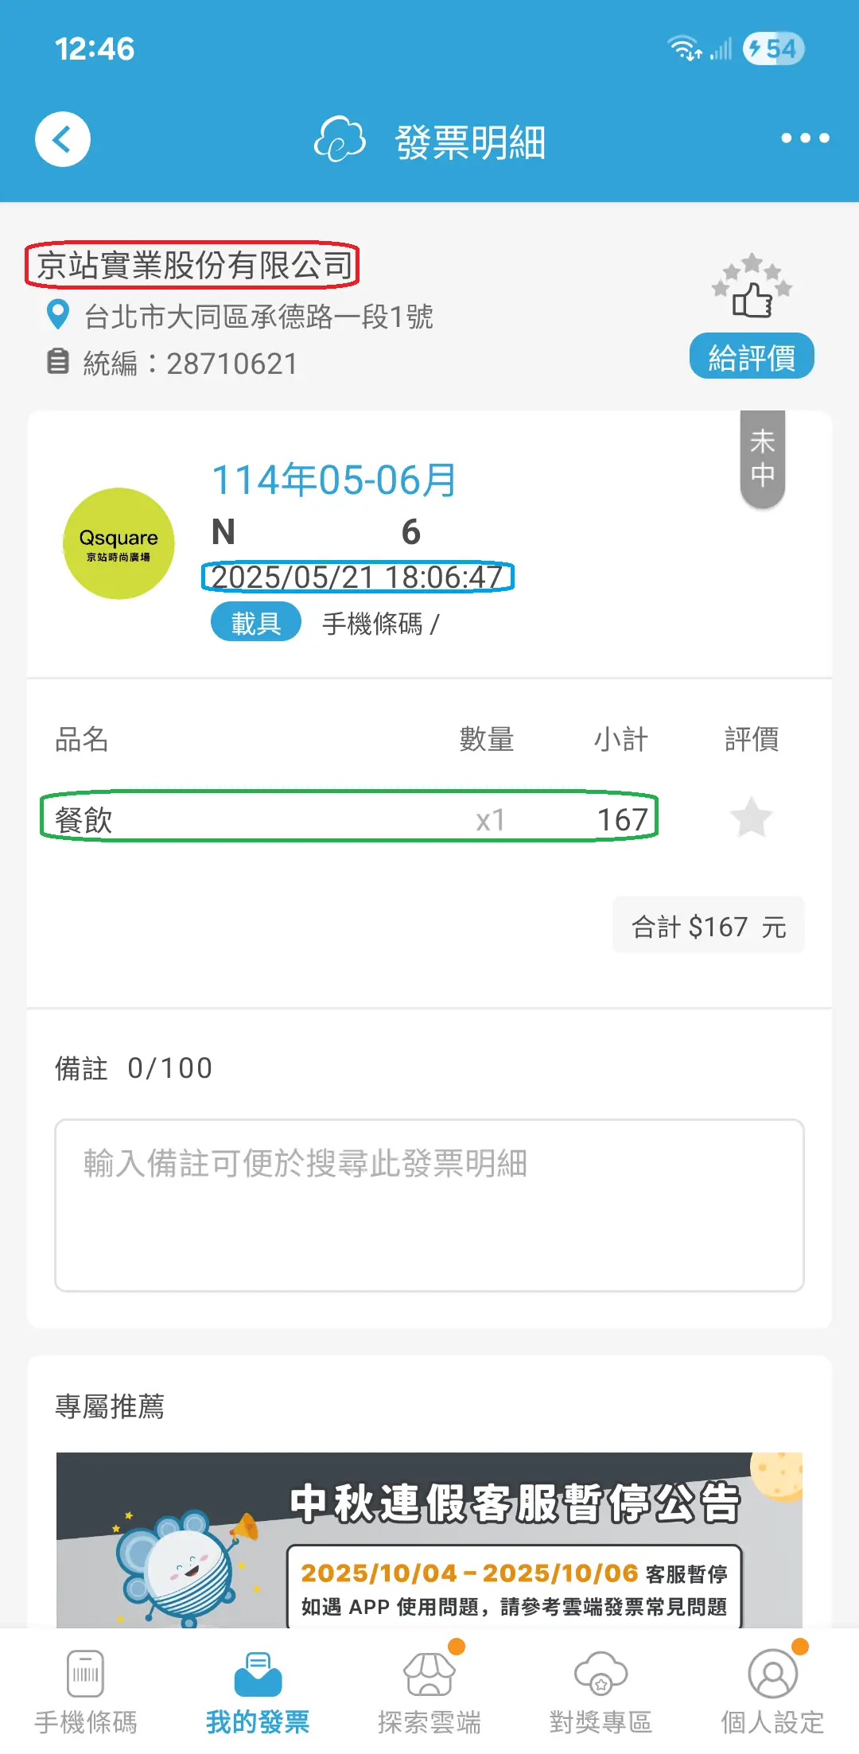Tap the thumbs-up rating stars icon
The height and width of the screenshot is (1754, 859).
[752, 287]
